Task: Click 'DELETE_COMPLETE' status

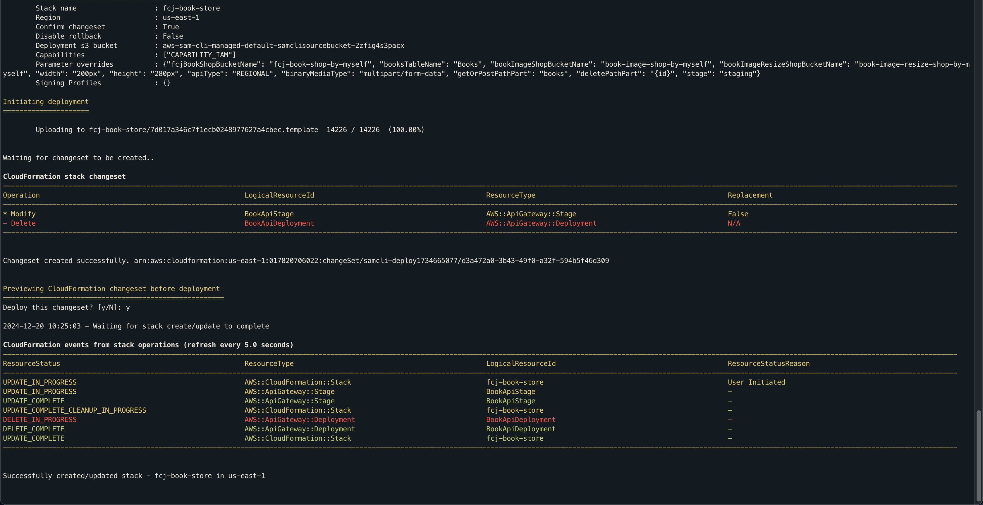Action: 34,429
